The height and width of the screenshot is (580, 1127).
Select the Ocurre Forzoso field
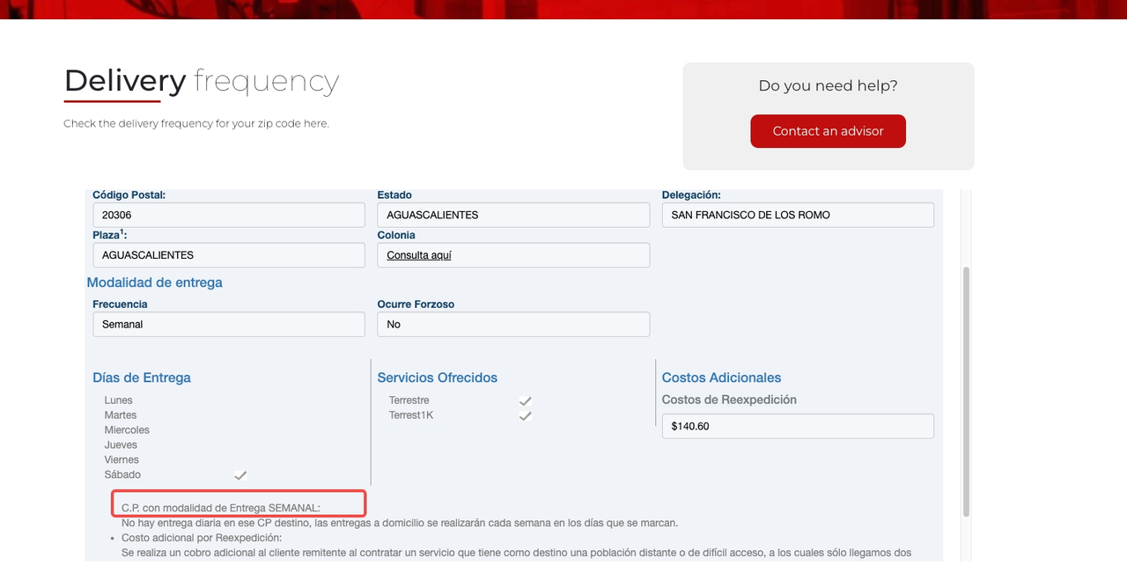pyautogui.click(x=512, y=324)
